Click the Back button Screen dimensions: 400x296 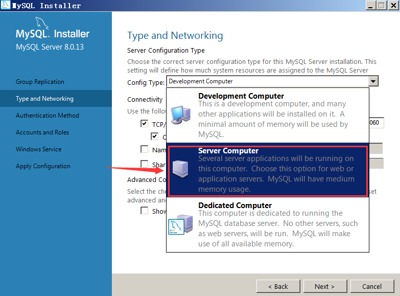click(278, 286)
